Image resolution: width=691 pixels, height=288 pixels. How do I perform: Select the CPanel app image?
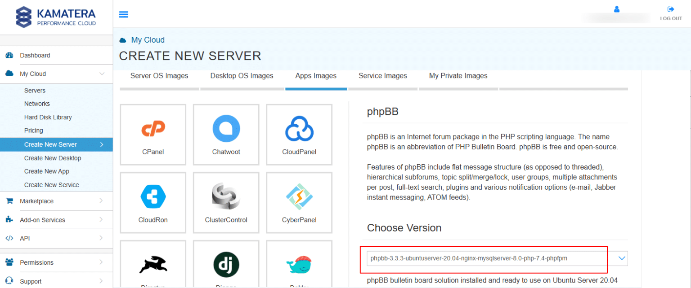pos(153,135)
